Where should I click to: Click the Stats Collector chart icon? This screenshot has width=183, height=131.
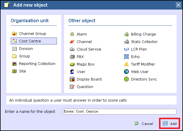[x=126, y=42]
